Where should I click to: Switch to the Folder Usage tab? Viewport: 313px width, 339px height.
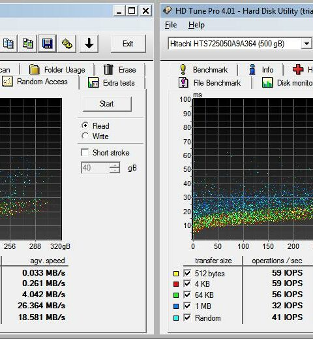coord(57,70)
